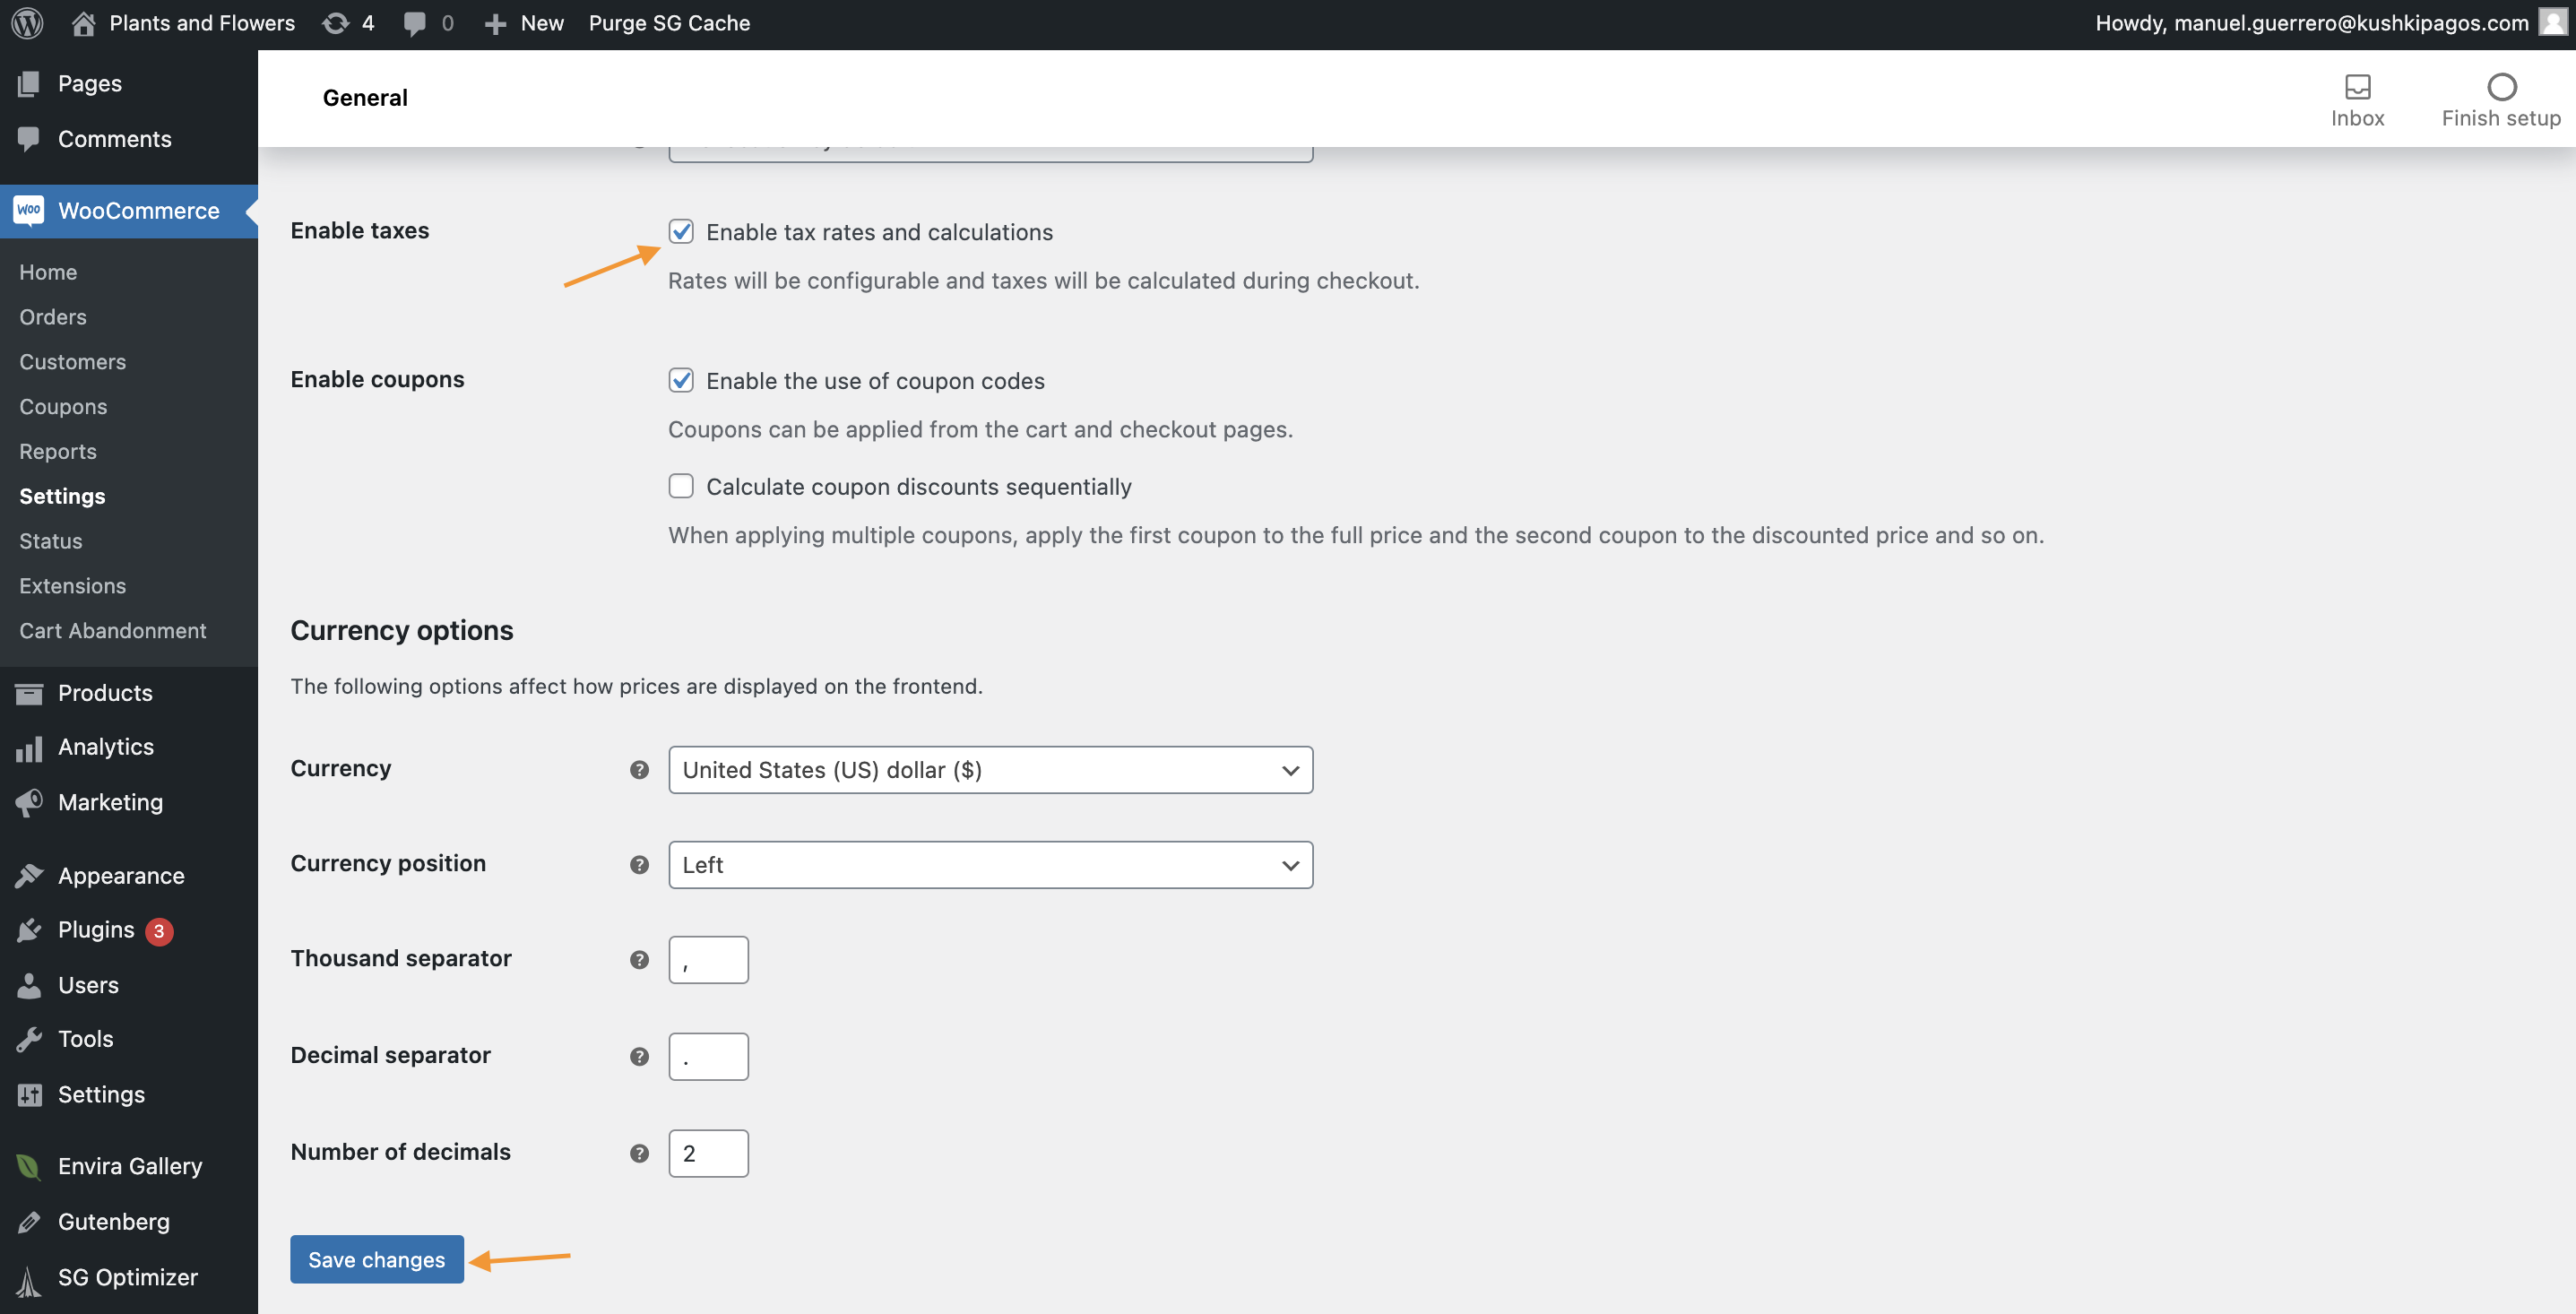
Task: Go to WooCommerce Orders submenu
Action: click(x=53, y=317)
